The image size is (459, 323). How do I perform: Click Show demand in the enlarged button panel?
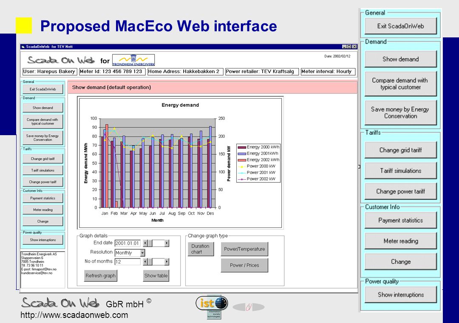click(x=400, y=59)
